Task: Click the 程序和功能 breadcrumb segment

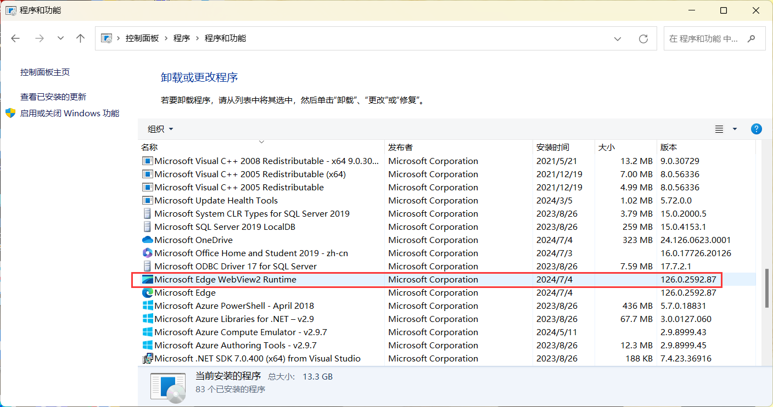Action: [x=226, y=38]
